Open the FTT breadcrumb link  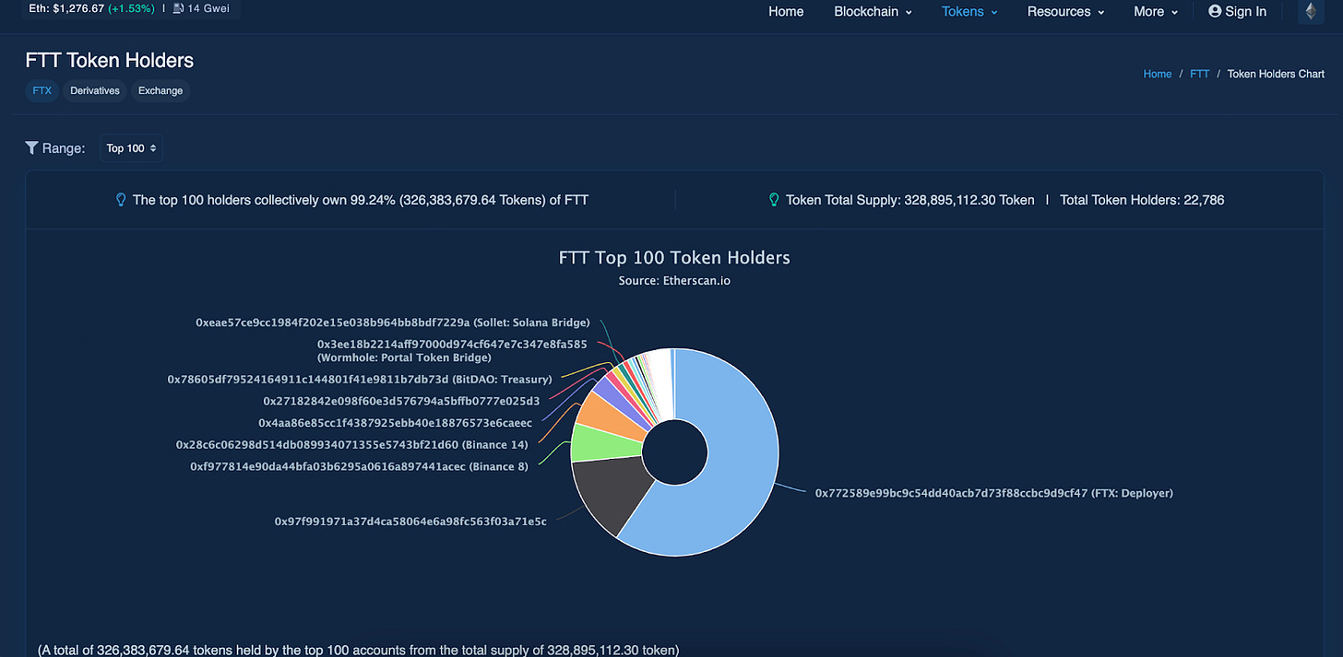coord(1199,74)
